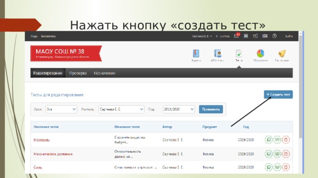The width and height of the screenshot is (318, 178).
Task: Switch to the Редактирование tab
Action: (x=48, y=73)
